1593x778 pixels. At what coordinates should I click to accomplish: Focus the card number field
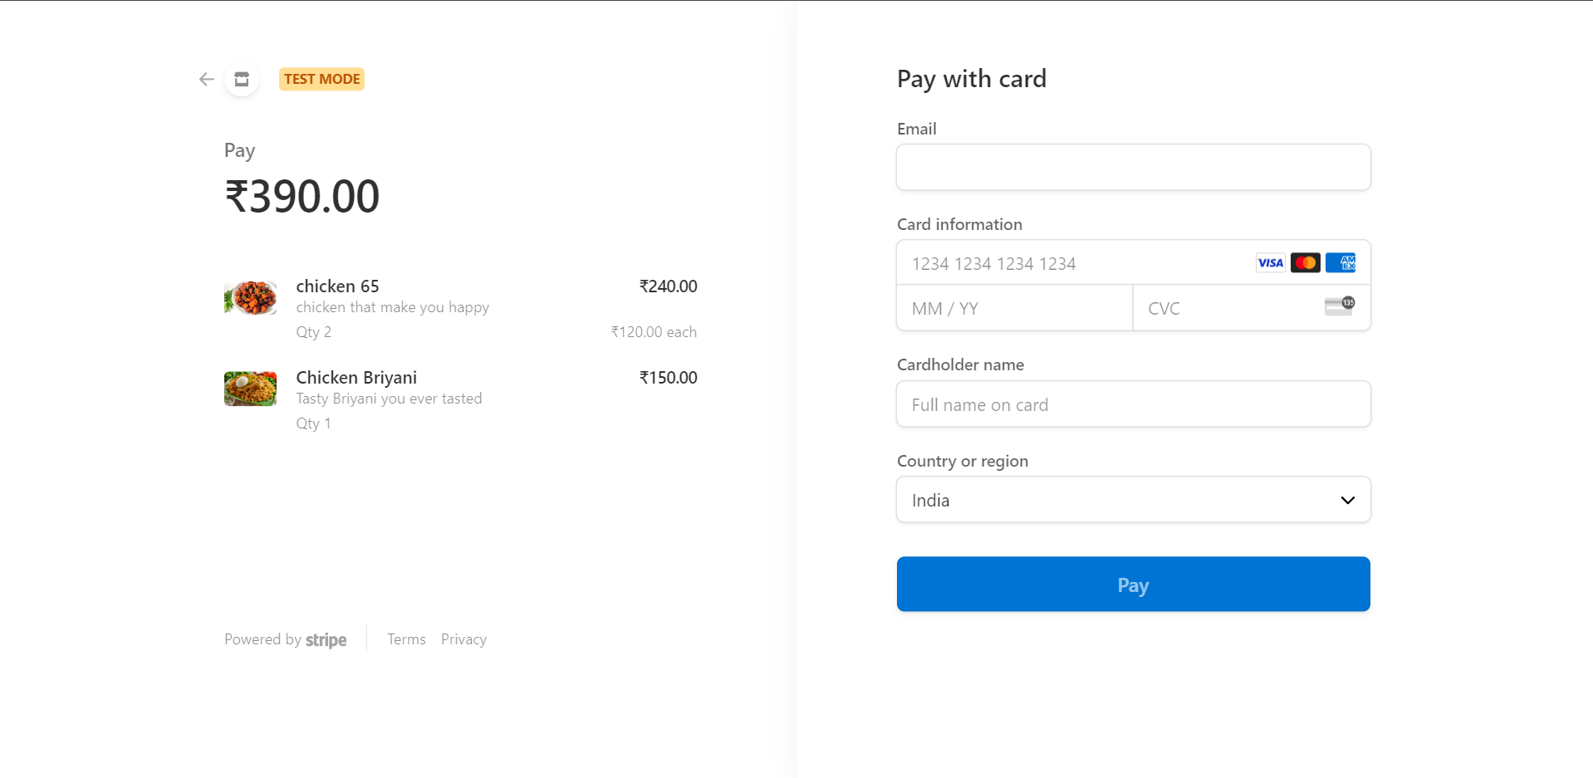(x=1134, y=263)
